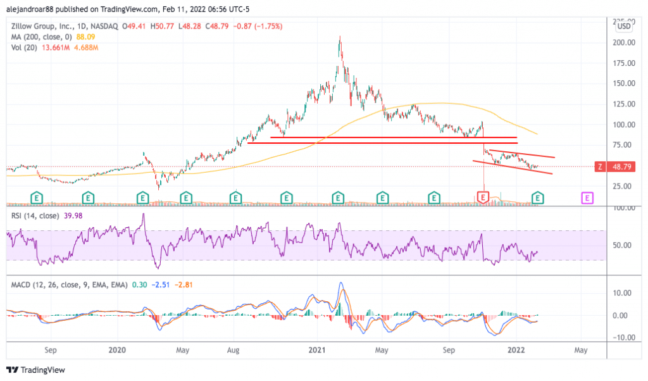The width and height of the screenshot is (648, 381).
Task: Select the purple upcoming earnings marker
Action: 587,198
